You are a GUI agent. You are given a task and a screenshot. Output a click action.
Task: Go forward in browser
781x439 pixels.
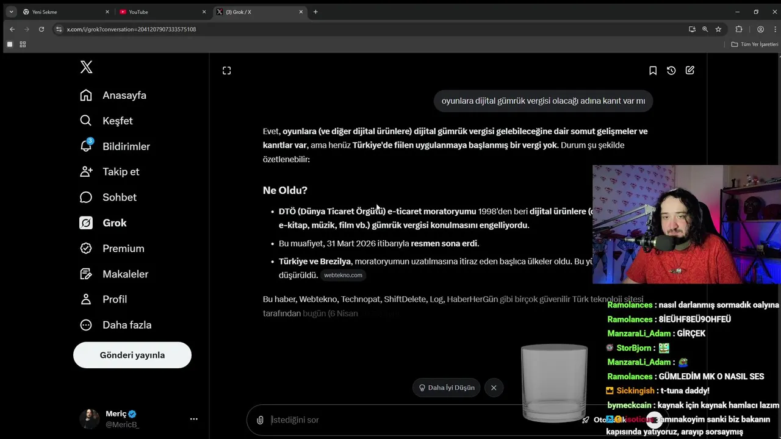tap(27, 29)
